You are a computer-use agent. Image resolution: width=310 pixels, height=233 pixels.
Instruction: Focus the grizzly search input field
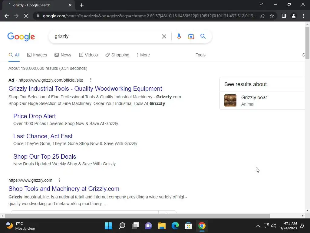[107, 36]
